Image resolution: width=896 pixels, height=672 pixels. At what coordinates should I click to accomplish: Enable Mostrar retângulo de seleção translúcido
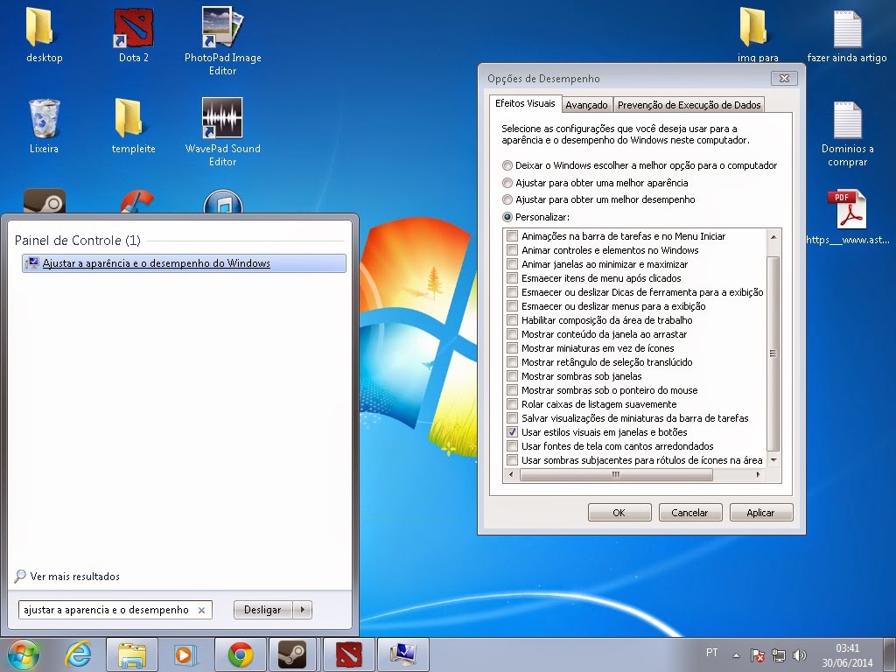point(513,362)
